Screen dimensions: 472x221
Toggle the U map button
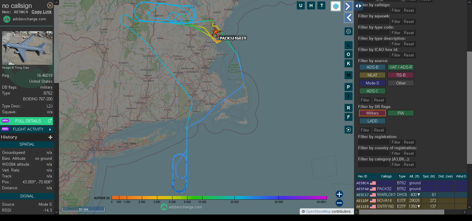click(x=301, y=5)
